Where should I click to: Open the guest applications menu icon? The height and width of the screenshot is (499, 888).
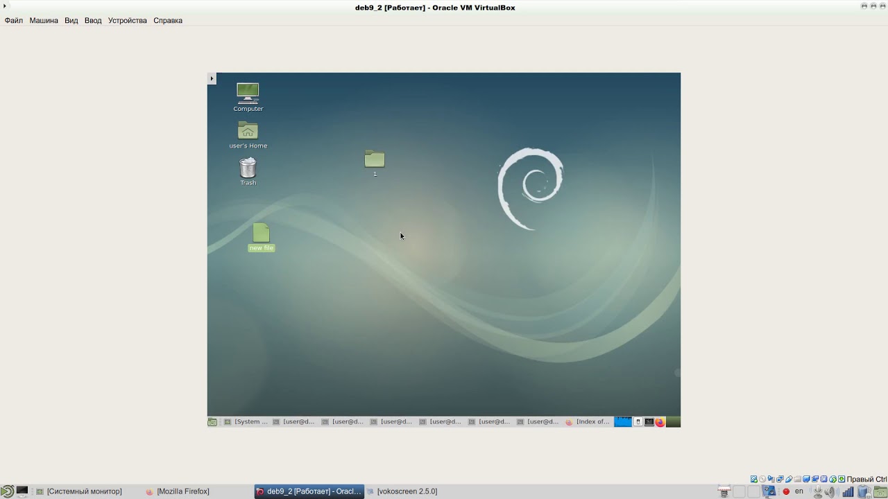click(212, 421)
